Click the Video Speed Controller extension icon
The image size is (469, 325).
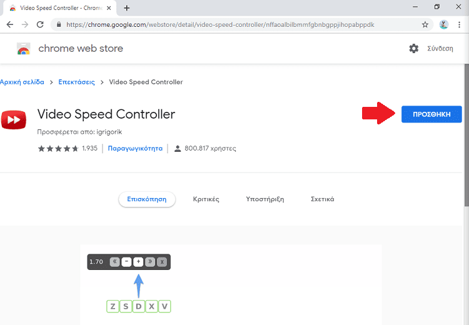14,119
